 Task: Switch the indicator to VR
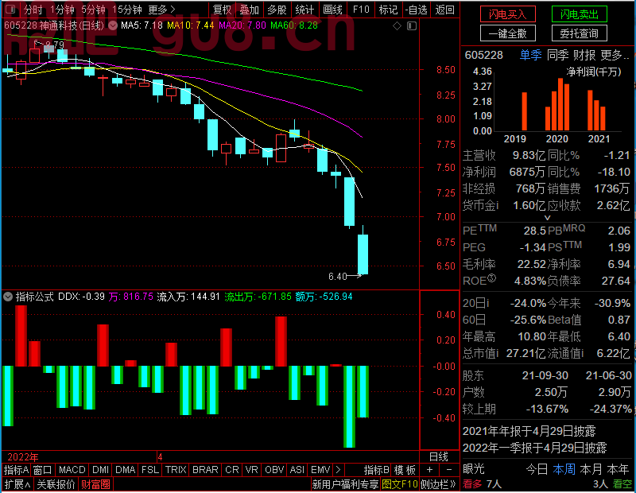(x=252, y=470)
